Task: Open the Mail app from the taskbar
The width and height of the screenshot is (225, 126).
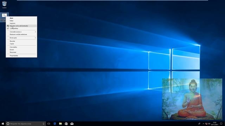Action: coord(72,124)
